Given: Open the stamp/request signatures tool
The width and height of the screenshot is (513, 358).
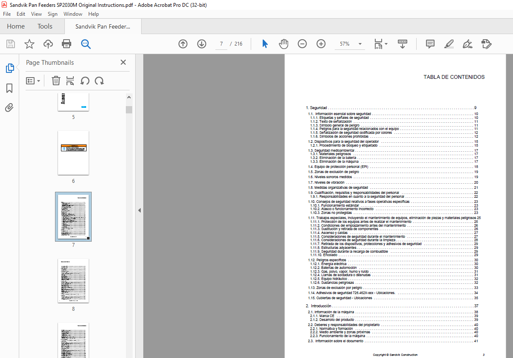Looking at the screenshot, I should click(x=487, y=44).
